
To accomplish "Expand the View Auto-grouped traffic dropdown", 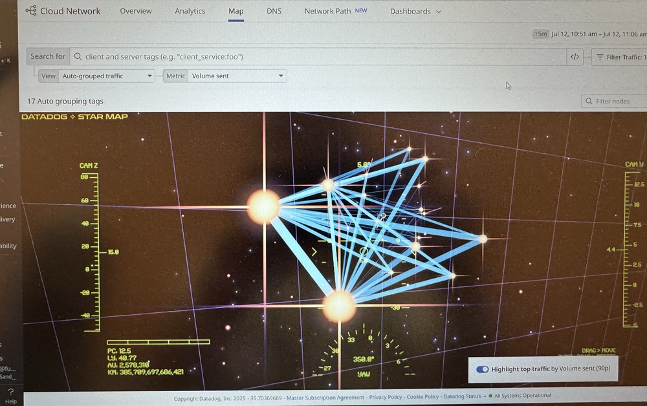I will click(107, 76).
